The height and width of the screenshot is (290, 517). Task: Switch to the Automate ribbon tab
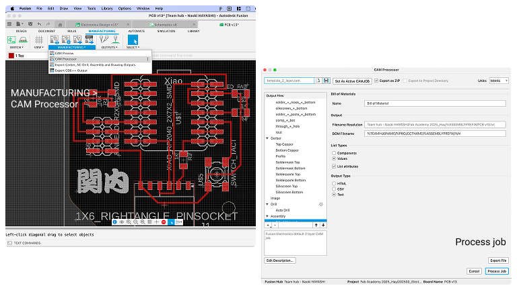click(136, 31)
